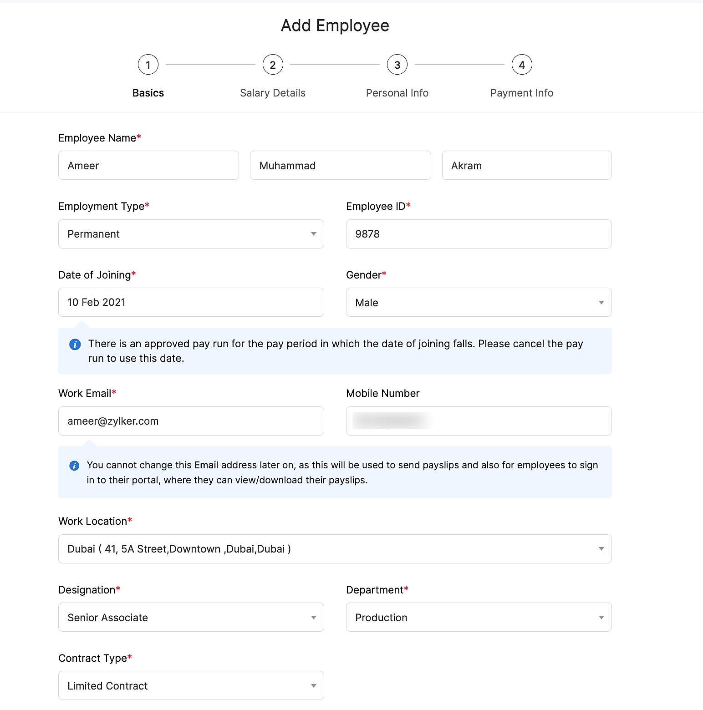Go to step 2 Salary Details
The image size is (703, 710).
click(273, 65)
